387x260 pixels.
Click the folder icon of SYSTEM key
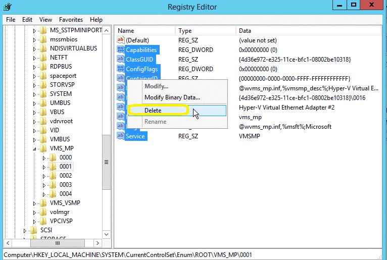click(x=43, y=94)
